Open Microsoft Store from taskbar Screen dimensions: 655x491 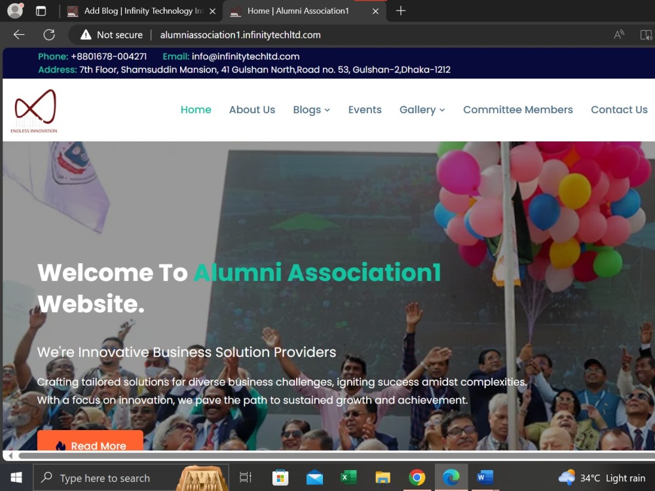pos(280,477)
